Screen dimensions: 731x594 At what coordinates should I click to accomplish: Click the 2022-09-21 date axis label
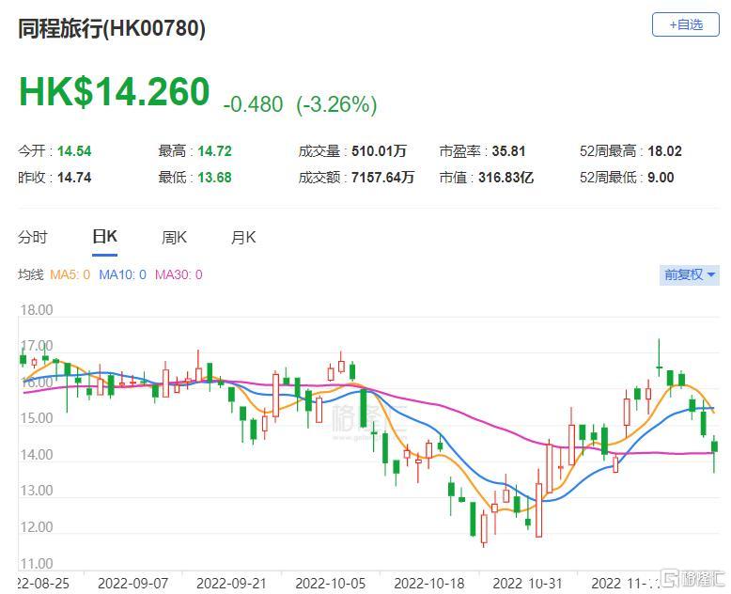(231, 584)
